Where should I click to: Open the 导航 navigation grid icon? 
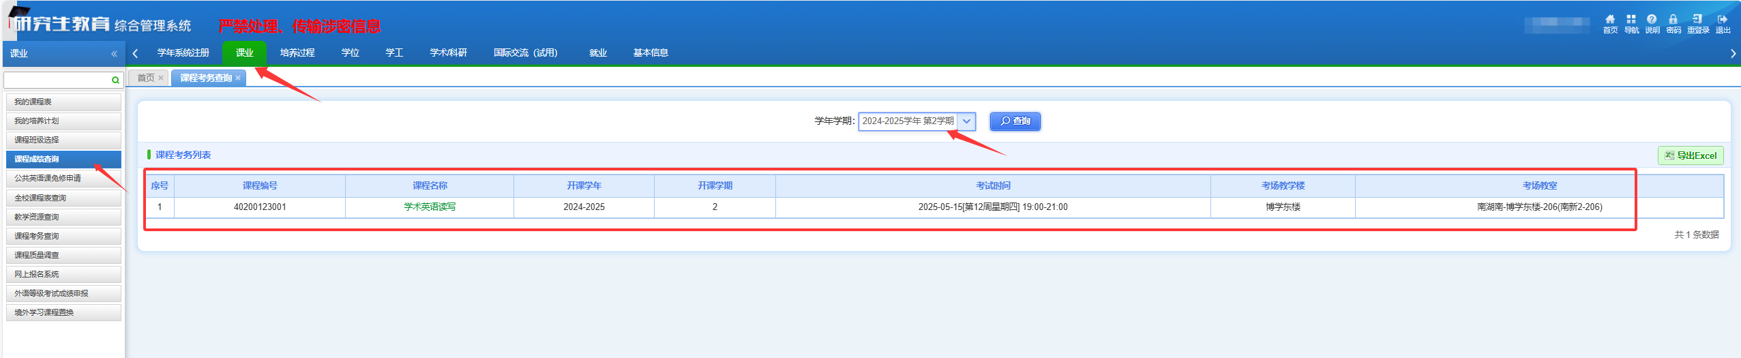coord(1631,20)
